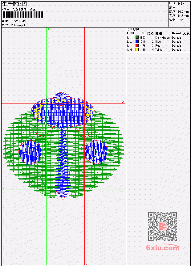Click the blue vertical stem in the design

pos(63,163)
